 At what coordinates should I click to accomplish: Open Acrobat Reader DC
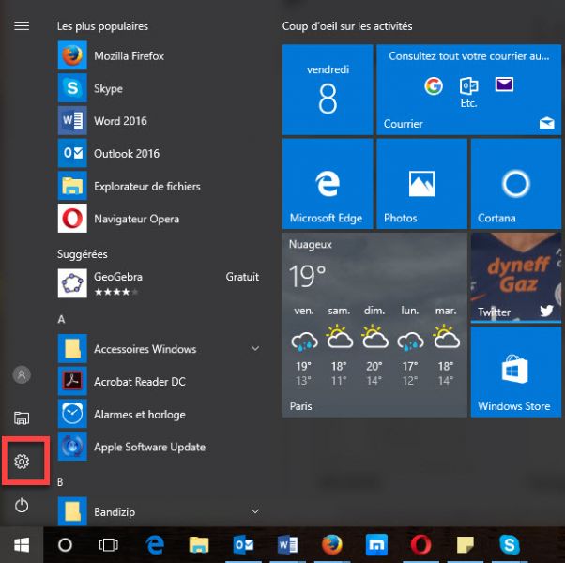tap(159, 381)
